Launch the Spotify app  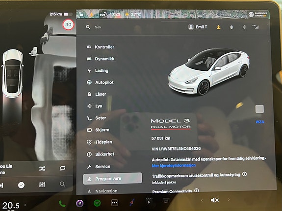click(x=97, y=203)
